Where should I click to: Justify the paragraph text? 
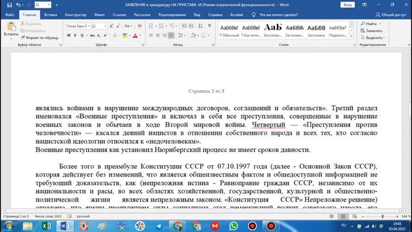click(171, 35)
